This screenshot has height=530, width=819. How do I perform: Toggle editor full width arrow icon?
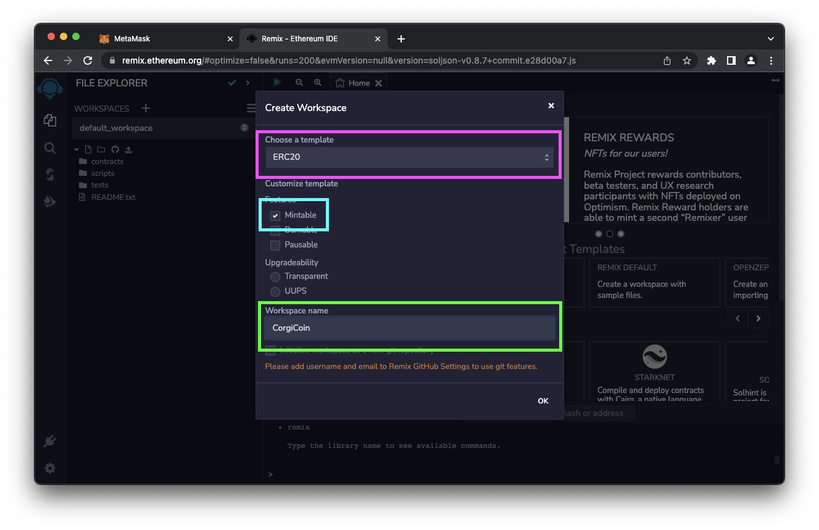pos(776,81)
